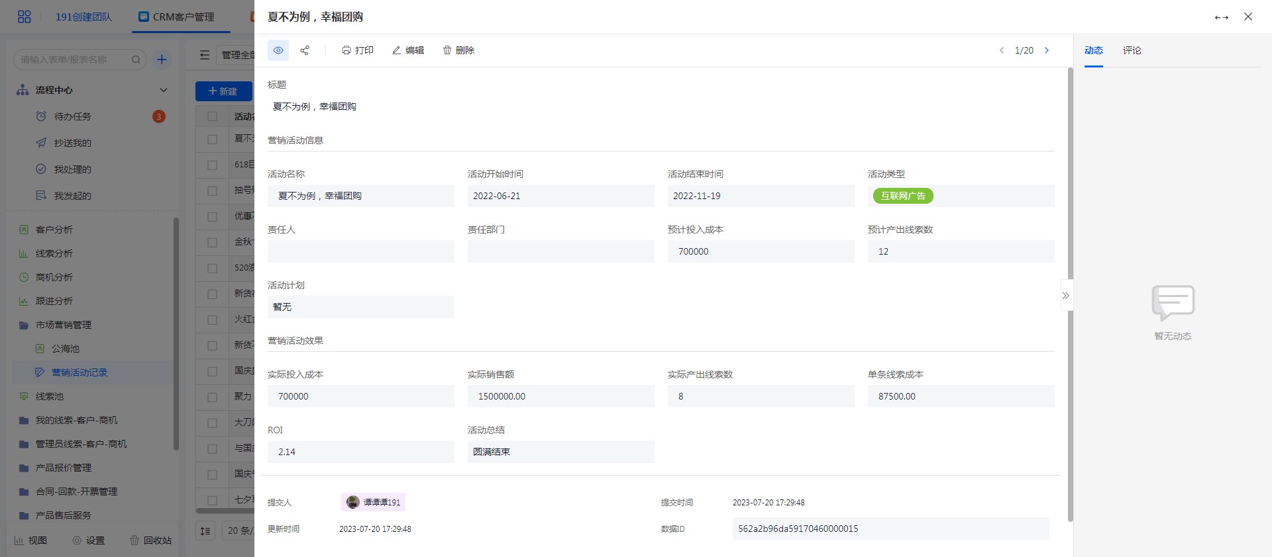
Task: Tick the checkbox in the 618 row
Action: [212, 165]
